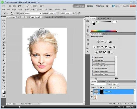
Task: Toggle lock image pixels brush icon
Action: 98,87
